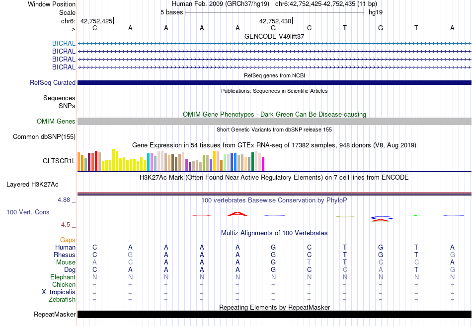Click the 4.88 upper axis value
This screenshot has width=472, height=326.
coord(64,200)
